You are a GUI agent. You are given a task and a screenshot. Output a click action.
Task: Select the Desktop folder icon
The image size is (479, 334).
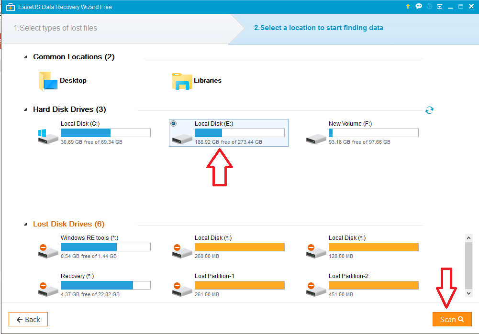48,81
